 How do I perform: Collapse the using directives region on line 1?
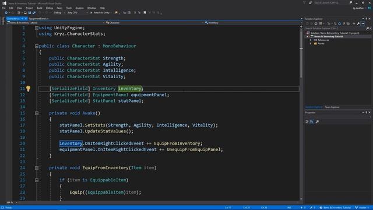[x=37, y=28]
